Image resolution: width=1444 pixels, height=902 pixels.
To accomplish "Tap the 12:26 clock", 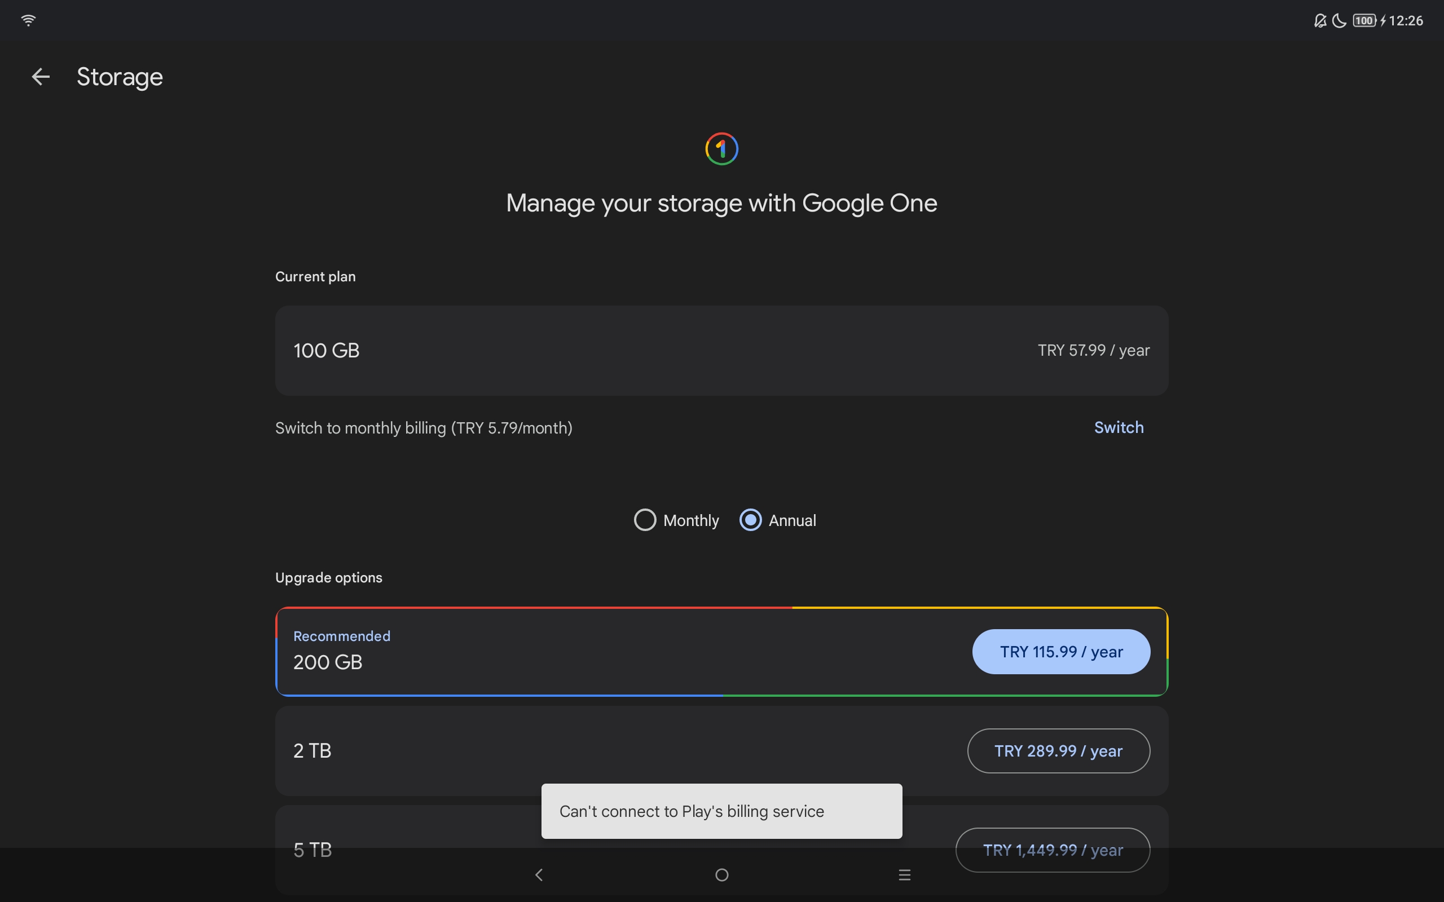I will pos(1406,21).
